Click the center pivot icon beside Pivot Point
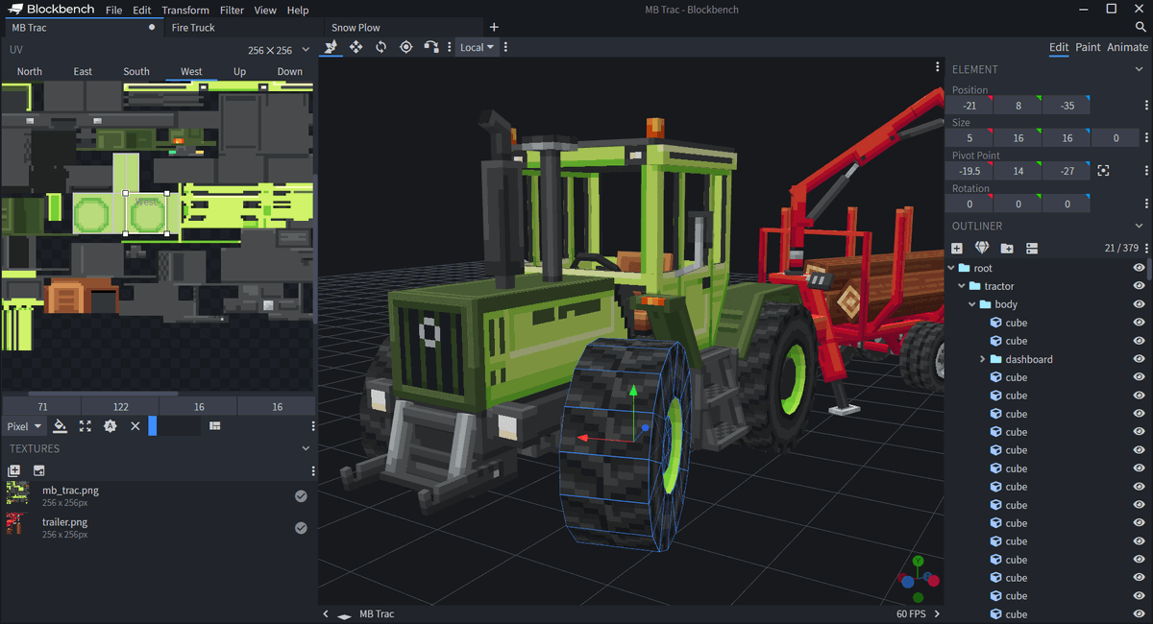 coord(1103,171)
